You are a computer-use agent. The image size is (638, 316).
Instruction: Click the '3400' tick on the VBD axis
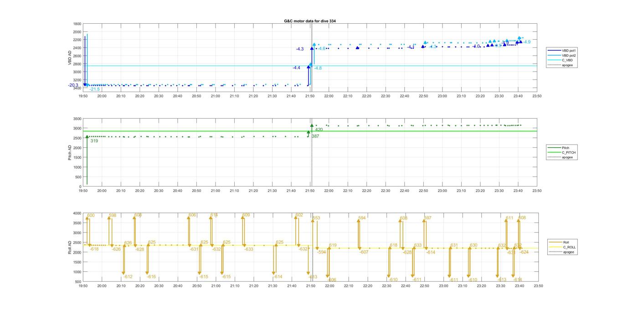click(x=77, y=88)
